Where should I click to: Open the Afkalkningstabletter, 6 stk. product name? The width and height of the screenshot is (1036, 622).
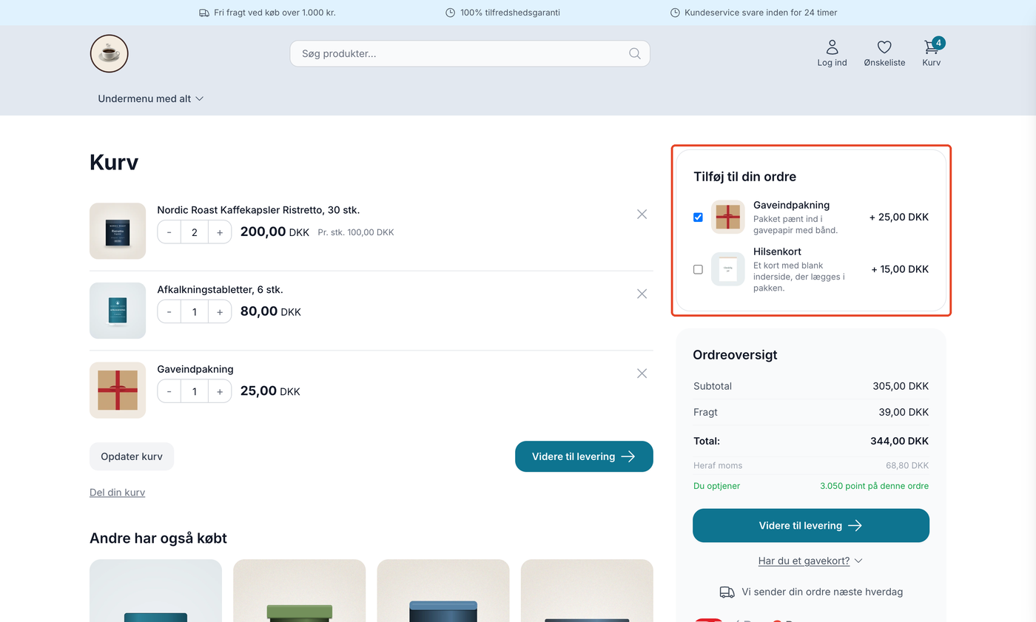[221, 289]
